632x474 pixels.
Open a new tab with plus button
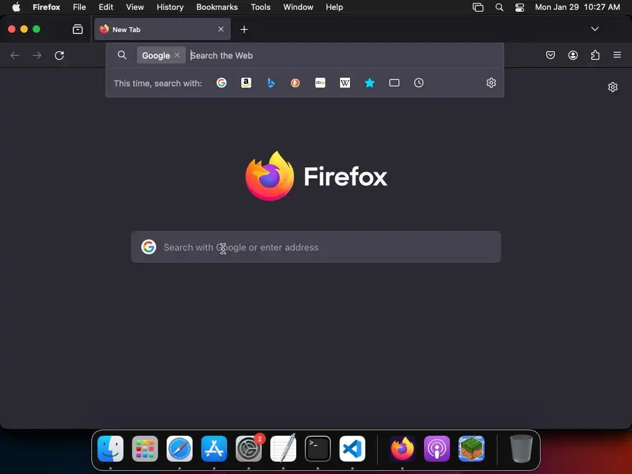(x=244, y=30)
